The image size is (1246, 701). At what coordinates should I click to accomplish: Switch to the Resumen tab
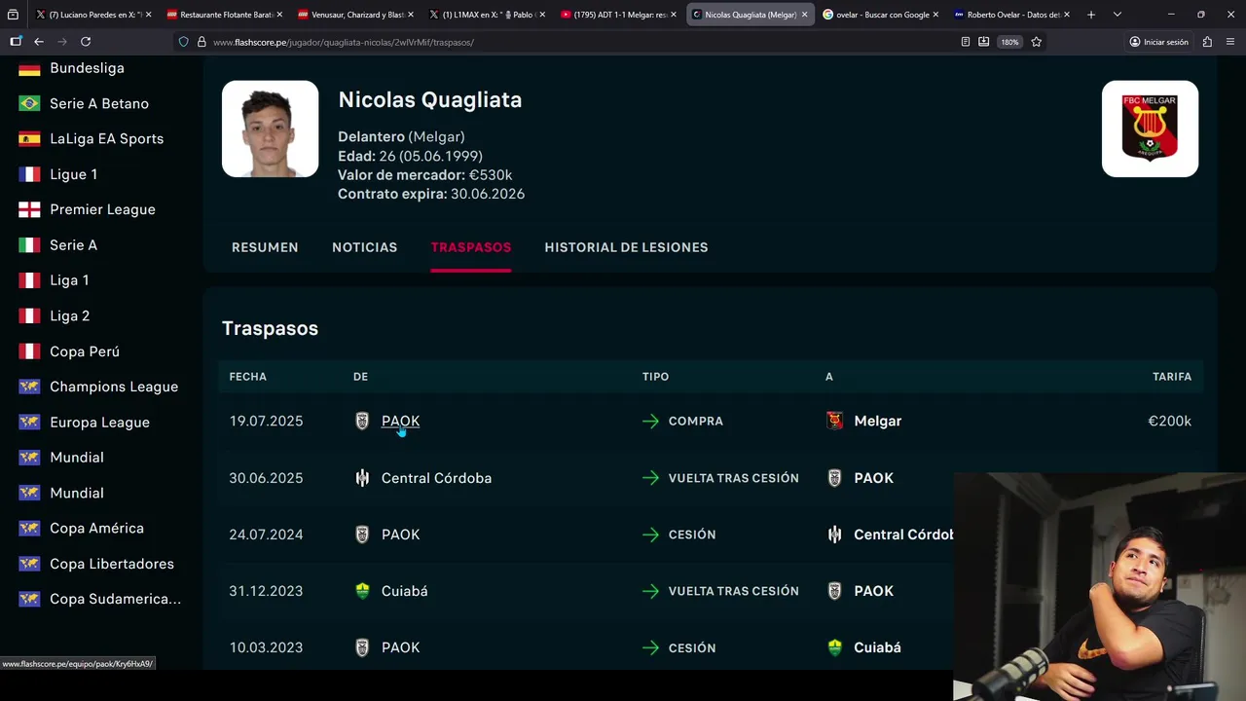click(265, 247)
